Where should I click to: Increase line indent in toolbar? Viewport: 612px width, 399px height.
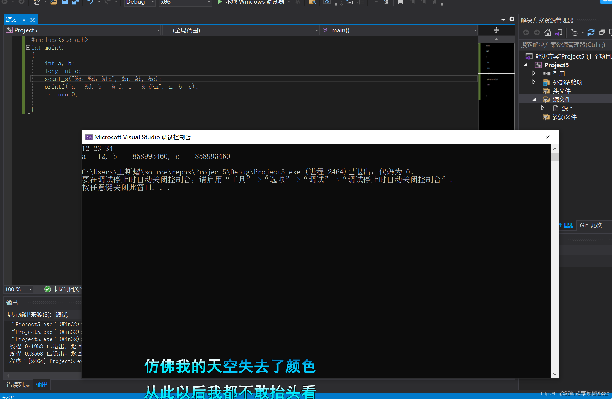point(386,2)
